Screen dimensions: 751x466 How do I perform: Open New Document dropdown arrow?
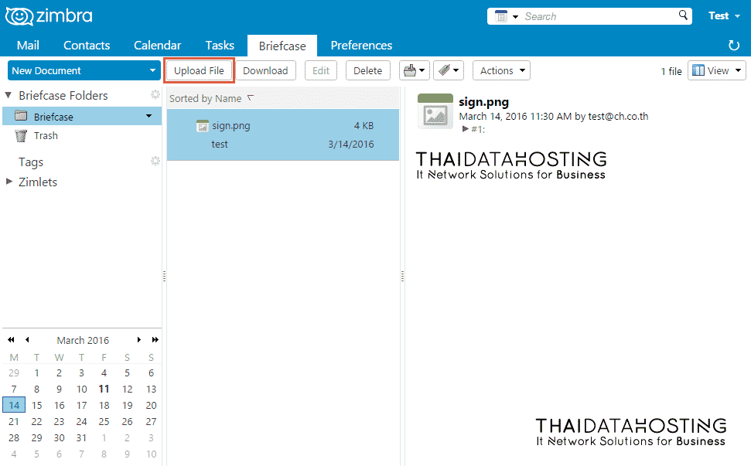click(153, 71)
